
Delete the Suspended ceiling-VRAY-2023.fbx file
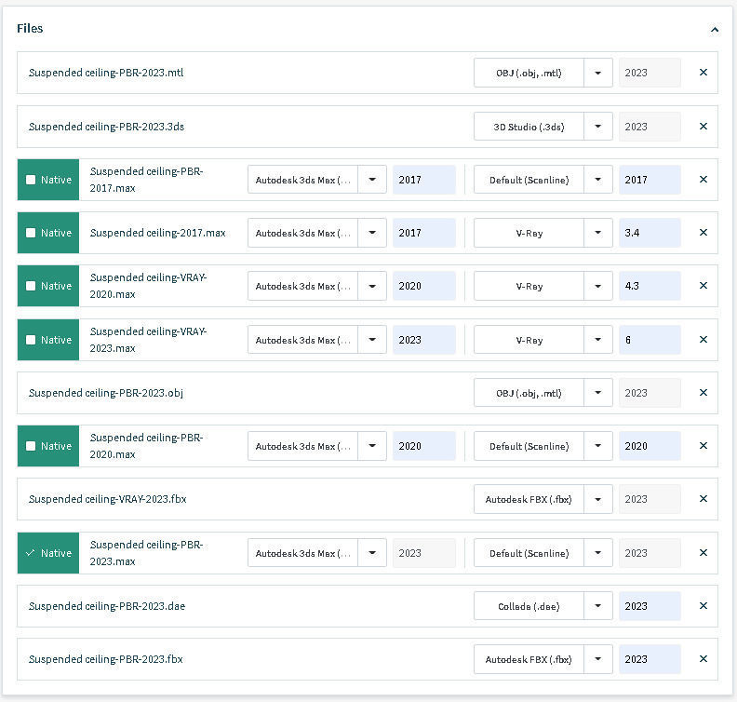[x=703, y=499]
